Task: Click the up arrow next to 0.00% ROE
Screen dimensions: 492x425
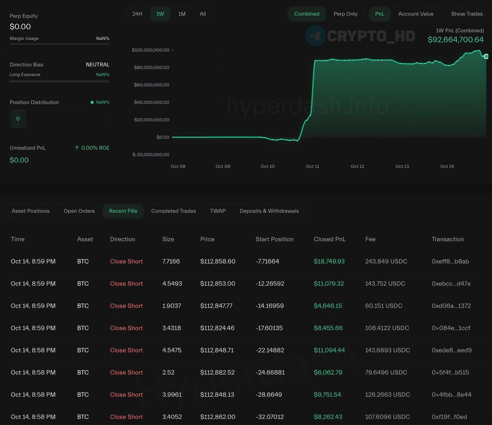Action: [x=77, y=148]
